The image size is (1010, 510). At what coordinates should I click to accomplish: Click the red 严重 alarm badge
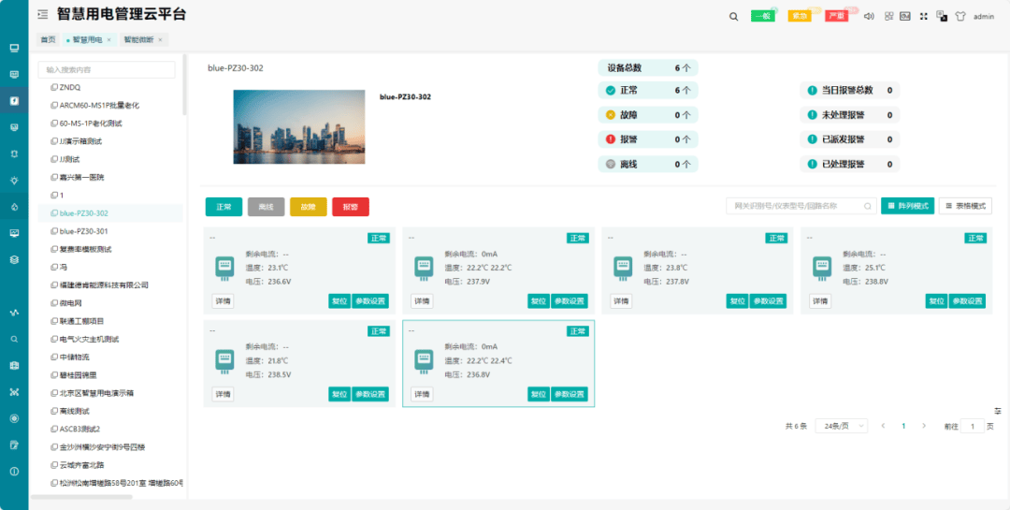[x=836, y=16]
